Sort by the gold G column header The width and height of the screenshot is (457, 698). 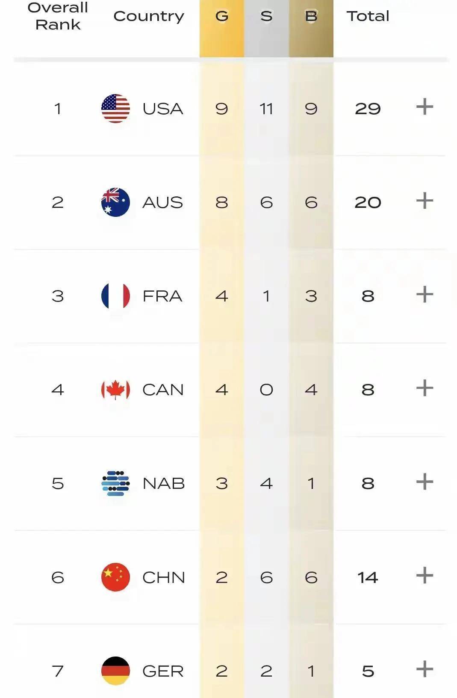221,16
